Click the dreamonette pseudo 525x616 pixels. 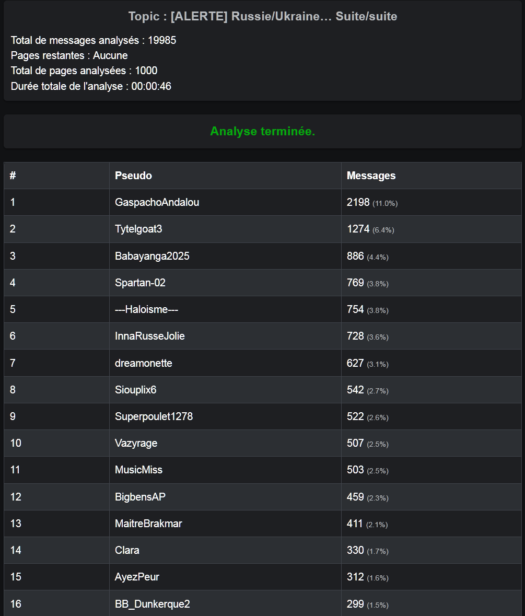143,363
